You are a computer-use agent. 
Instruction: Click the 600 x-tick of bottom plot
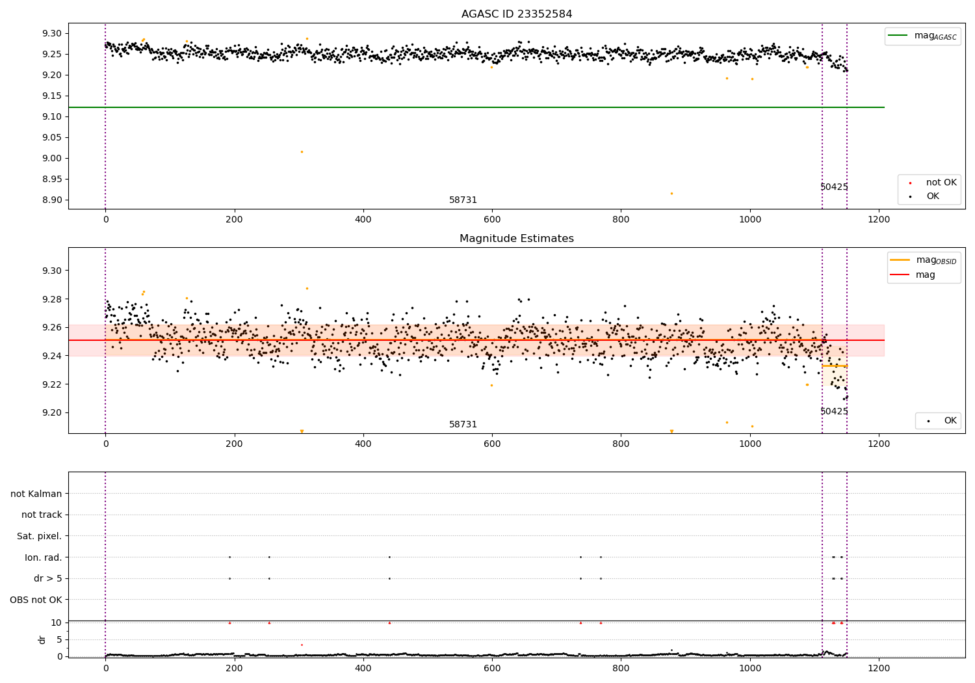pyautogui.click(x=492, y=668)
